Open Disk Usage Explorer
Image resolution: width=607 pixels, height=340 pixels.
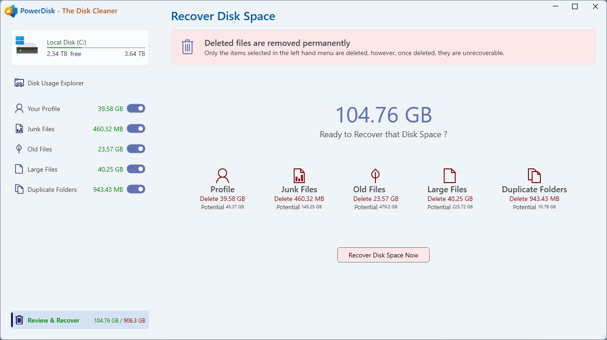[x=56, y=83]
